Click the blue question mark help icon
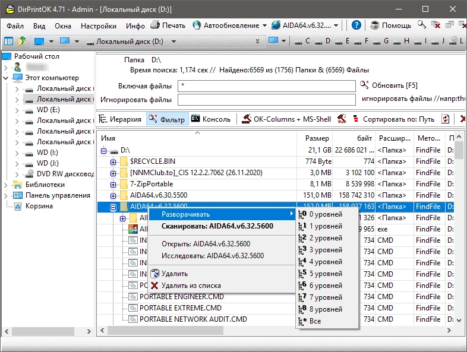The width and height of the screenshot is (467, 352). [356, 26]
